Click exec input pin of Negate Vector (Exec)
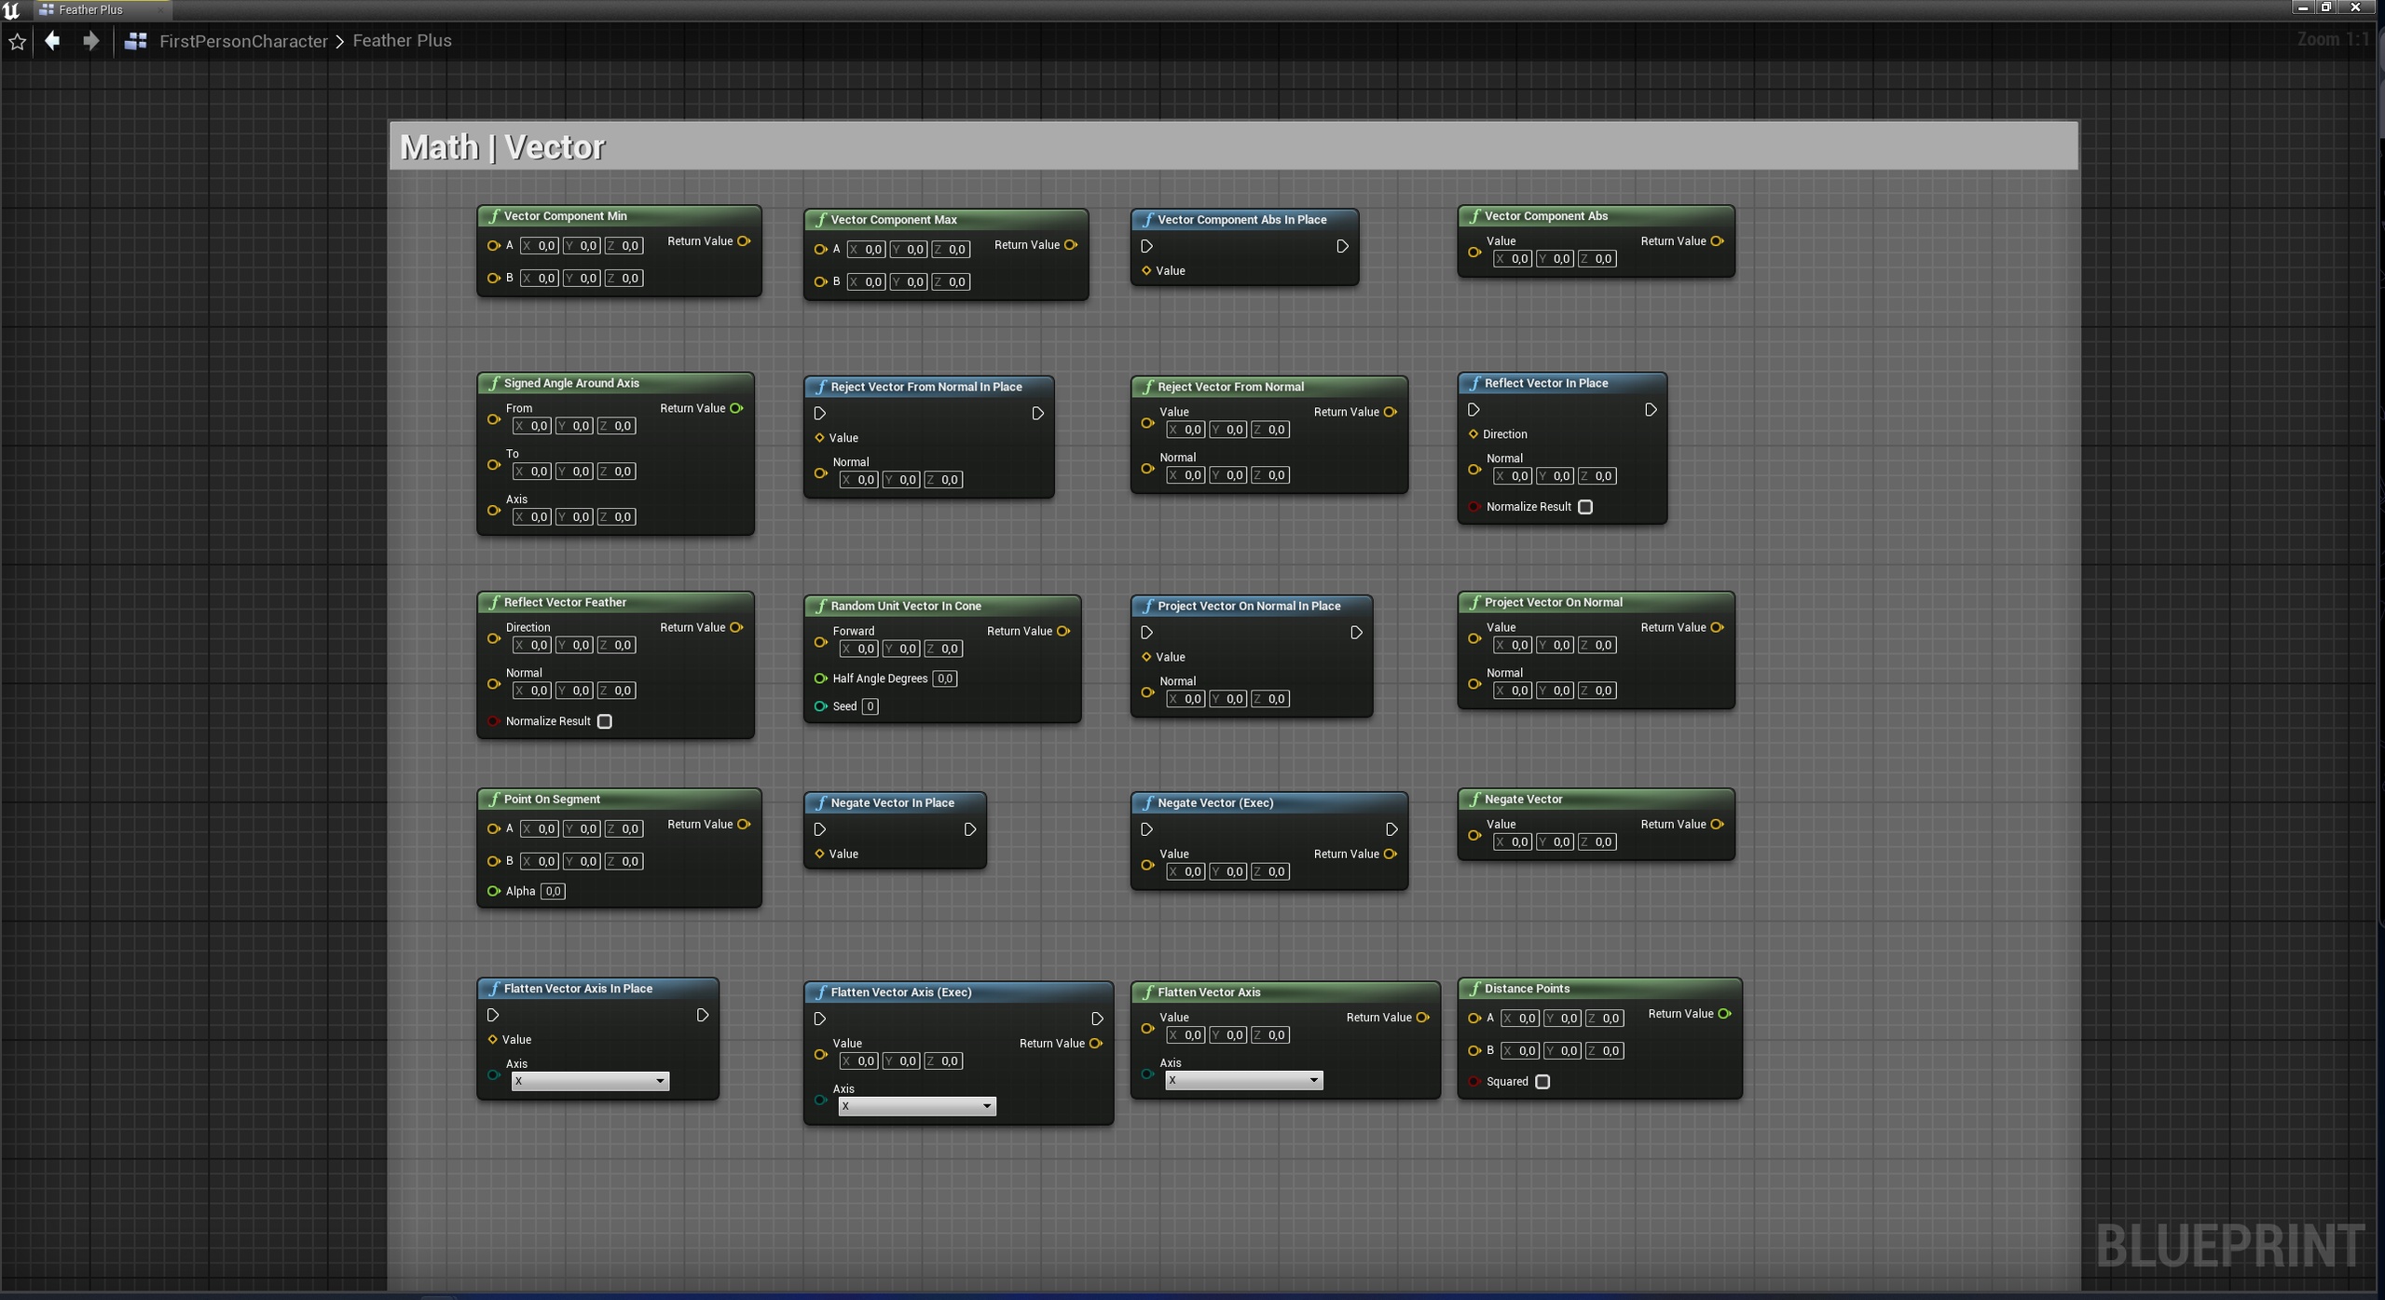Image resolution: width=2385 pixels, height=1300 pixels. pos(1147,828)
